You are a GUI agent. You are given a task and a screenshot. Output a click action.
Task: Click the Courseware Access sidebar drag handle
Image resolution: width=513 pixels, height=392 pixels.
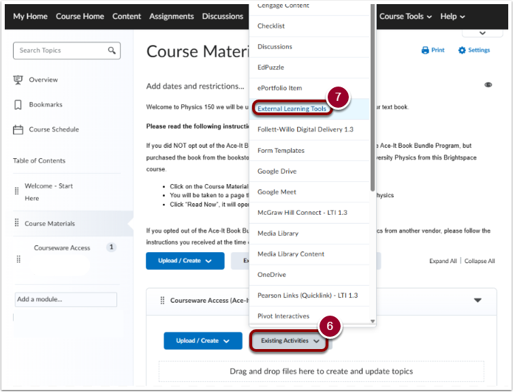(18, 259)
